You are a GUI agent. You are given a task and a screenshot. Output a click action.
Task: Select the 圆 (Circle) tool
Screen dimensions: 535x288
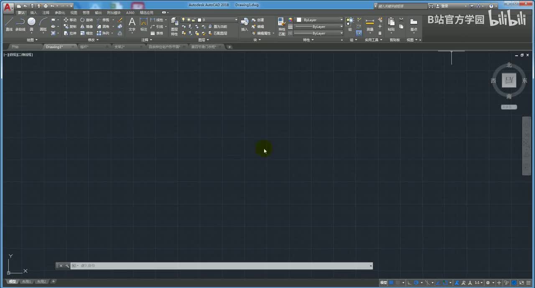[x=31, y=24]
